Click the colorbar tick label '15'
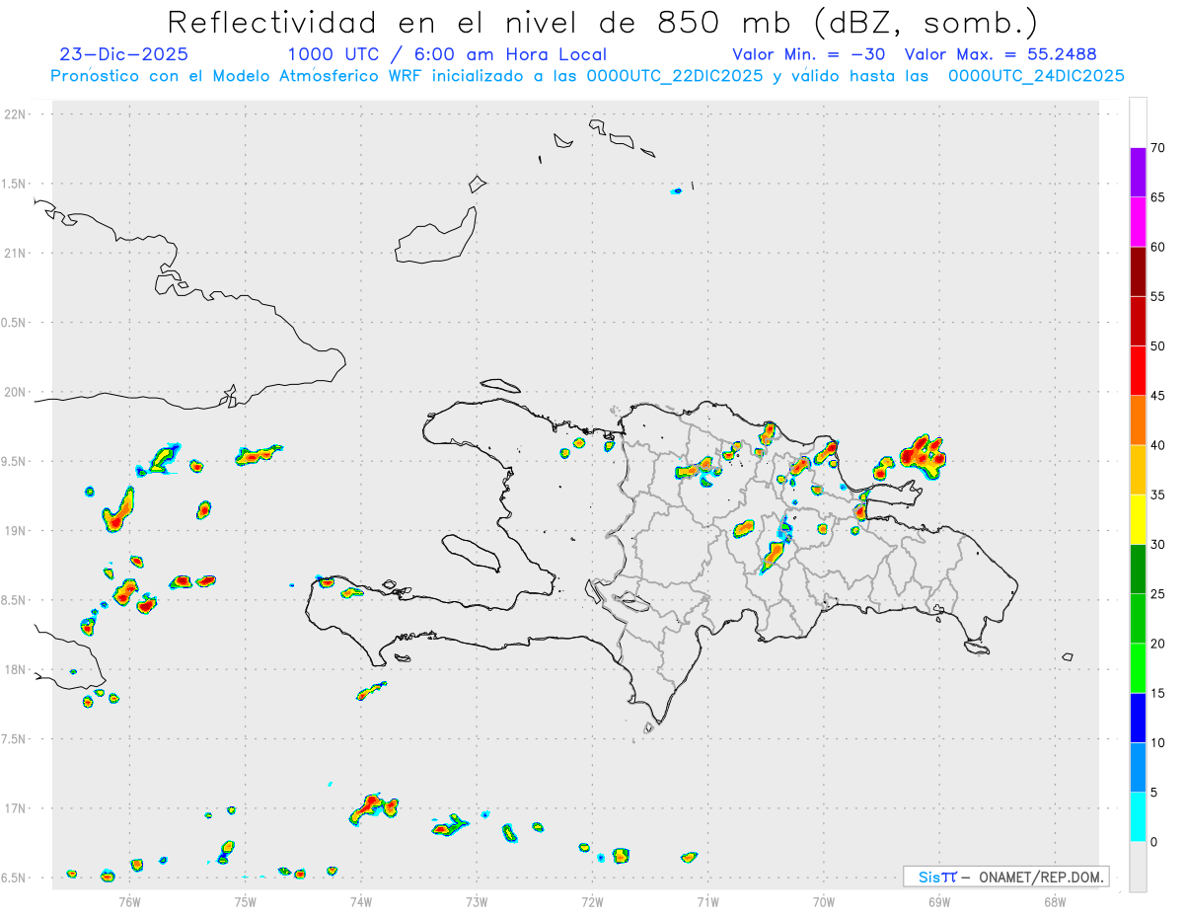This screenshot has height=915, width=1184. click(x=1157, y=693)
